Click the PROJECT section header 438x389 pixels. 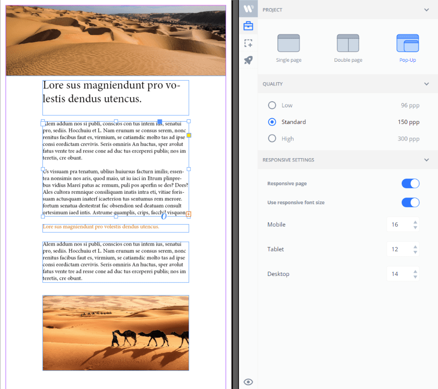[348, 10]
